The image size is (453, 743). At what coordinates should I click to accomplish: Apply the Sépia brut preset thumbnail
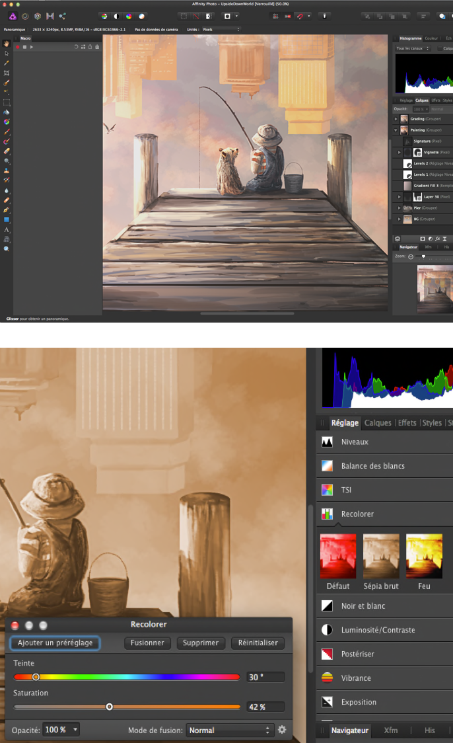tap(381, 556)
